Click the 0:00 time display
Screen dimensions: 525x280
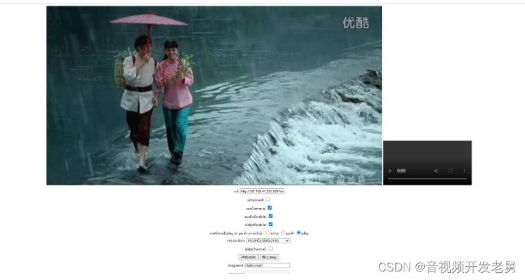point(401,170)
